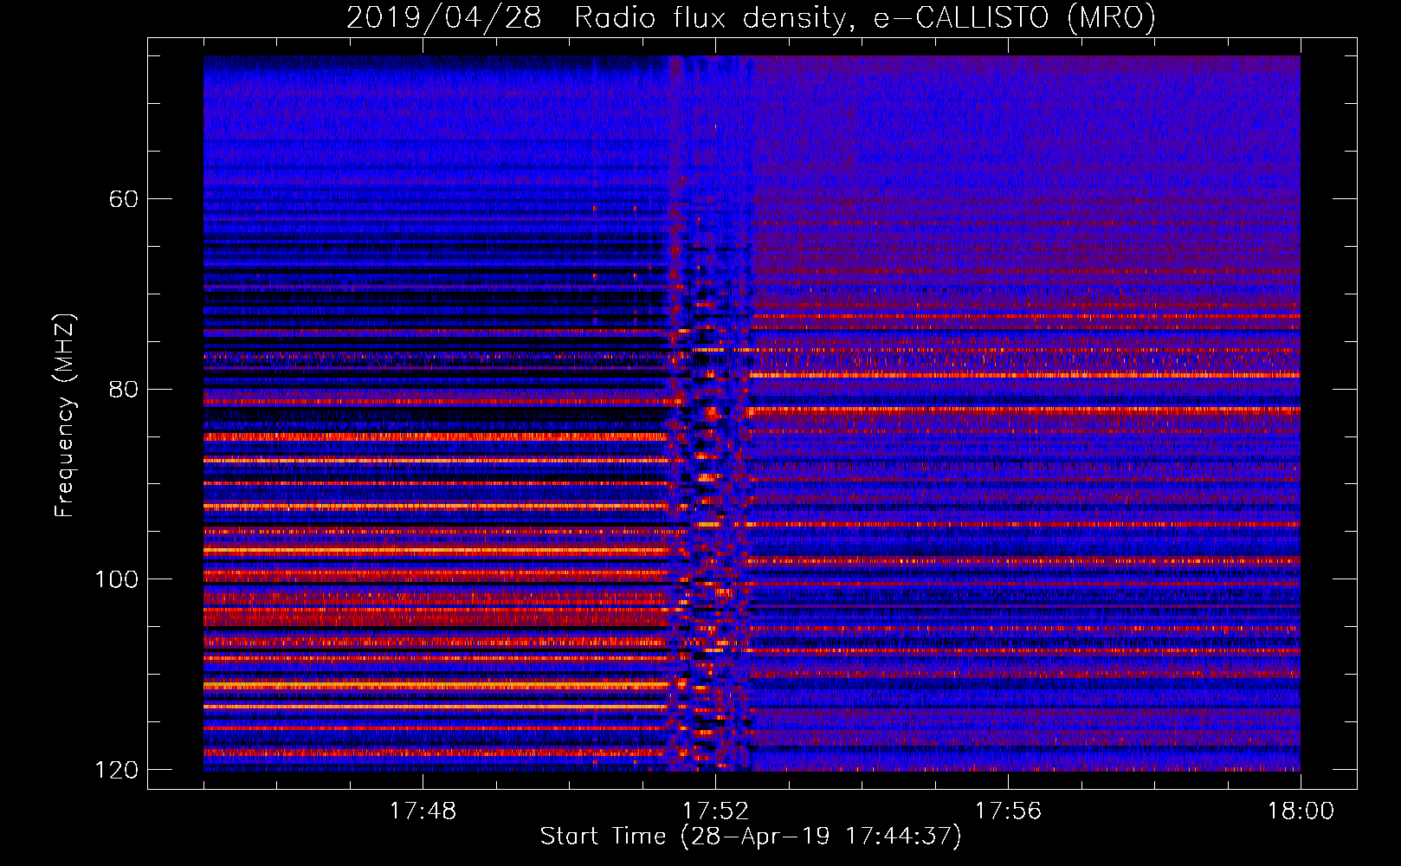The width and height of the screenshot is (1401, 866).
Task: Click the 17:52 time tick label
Action: click(x=715, y=811)
